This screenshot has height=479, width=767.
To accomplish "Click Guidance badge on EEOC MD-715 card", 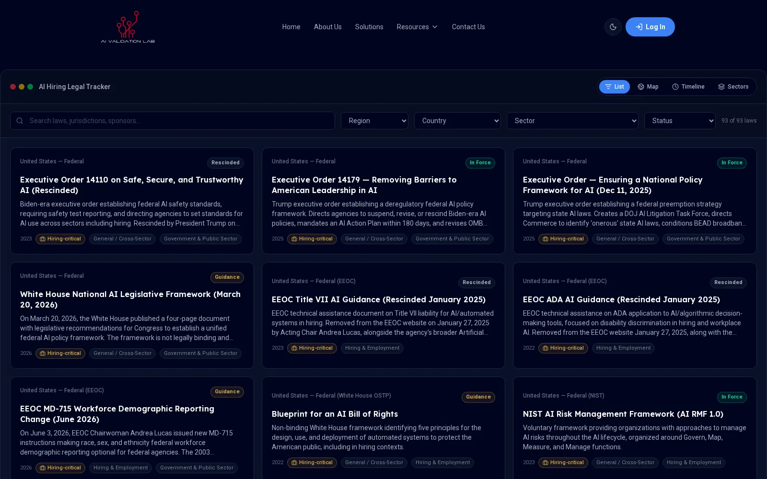I will [227, 392].
